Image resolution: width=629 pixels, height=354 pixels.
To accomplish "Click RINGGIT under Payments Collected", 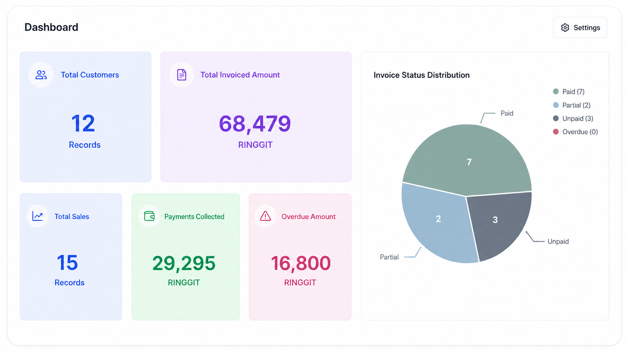I will tap(184, 283).
